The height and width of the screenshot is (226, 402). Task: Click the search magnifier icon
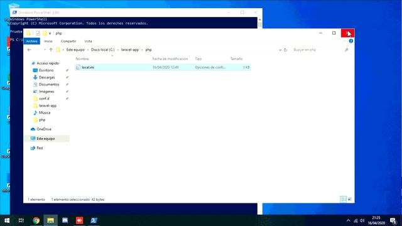tap(346, 50)
